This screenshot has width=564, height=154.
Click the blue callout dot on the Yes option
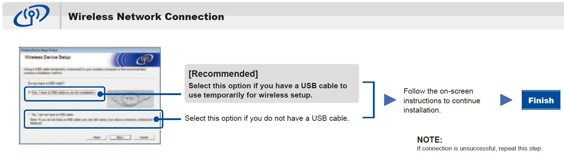[x=101, y=94]
